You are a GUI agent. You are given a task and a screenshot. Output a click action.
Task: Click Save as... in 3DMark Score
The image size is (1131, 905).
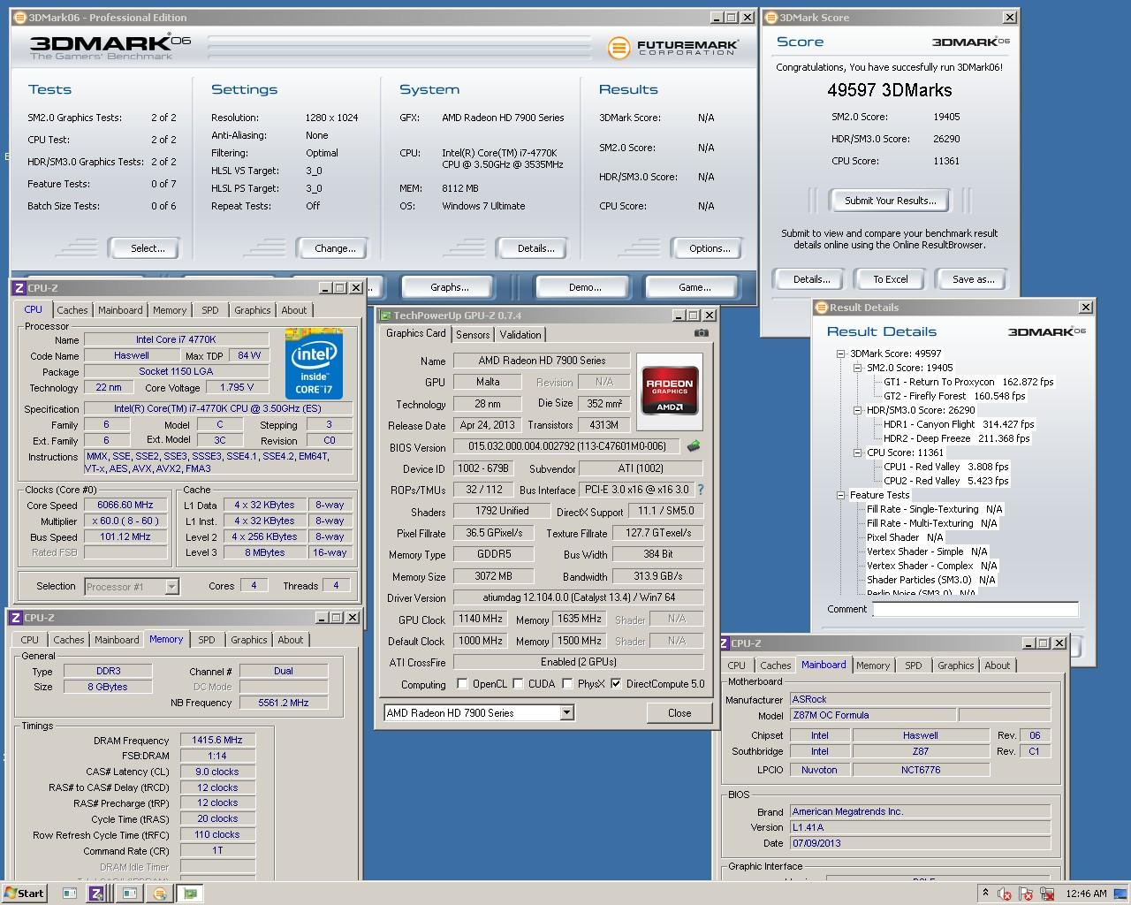point(973,279)
